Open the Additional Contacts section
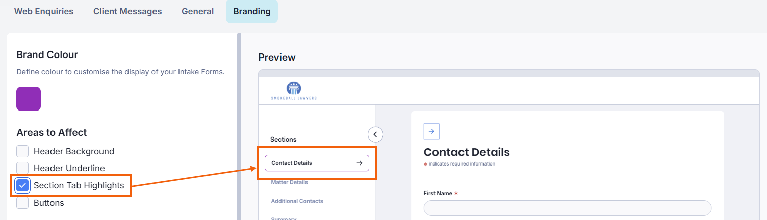Viewport: 767px width, 220px height. coord(297,201)
